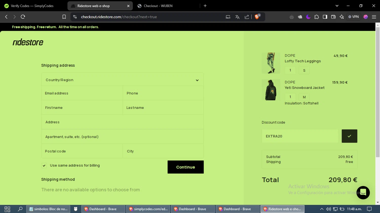Click the browser forward arrow
The image size is (380, 213).
[x=14, y=17]
